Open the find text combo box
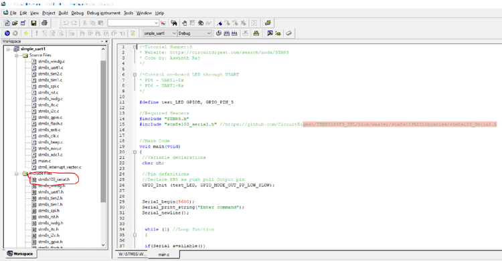Viewport: 502px width, 261px height. point(133,23)
